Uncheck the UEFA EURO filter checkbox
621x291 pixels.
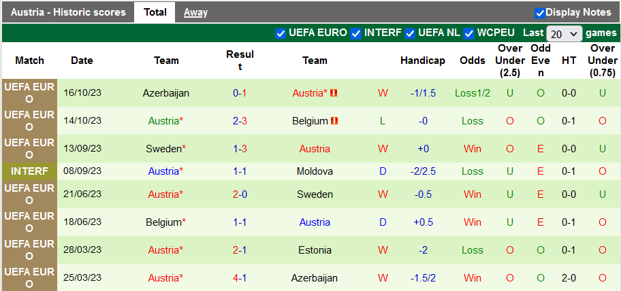point(281,33)
